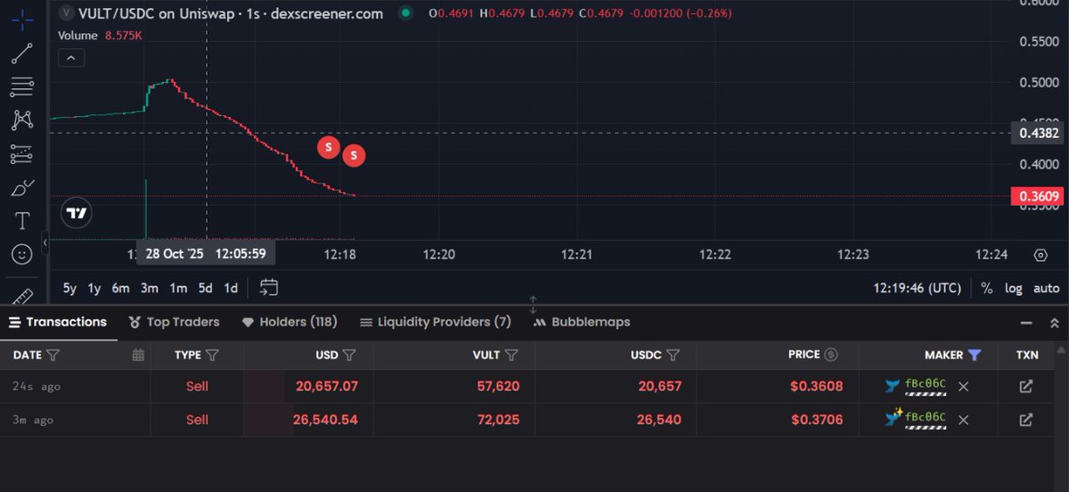Open the chart settings gear icon

pos(1040,254)
